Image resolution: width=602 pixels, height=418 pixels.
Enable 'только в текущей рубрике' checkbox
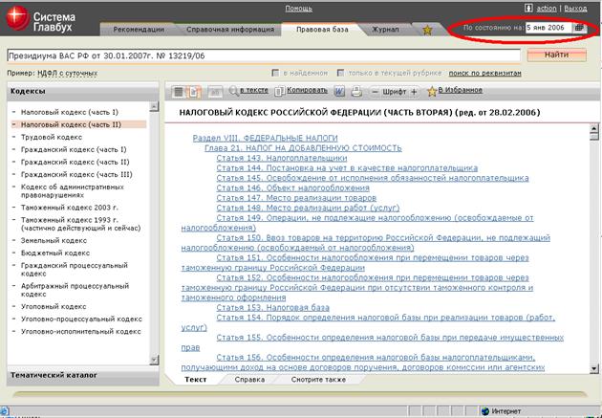tap(340, 73)
